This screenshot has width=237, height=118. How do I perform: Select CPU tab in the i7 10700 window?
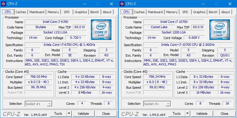[126, 12]
